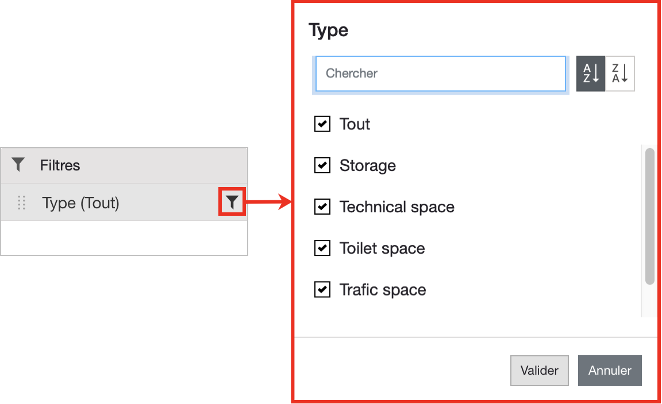The height and width of the screenshot is (404, 662).
Task: Sort list descending with Z-A icon
Action: [x=620, y=73]
